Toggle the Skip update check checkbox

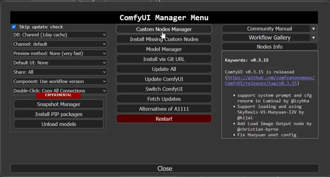(14, 27)
